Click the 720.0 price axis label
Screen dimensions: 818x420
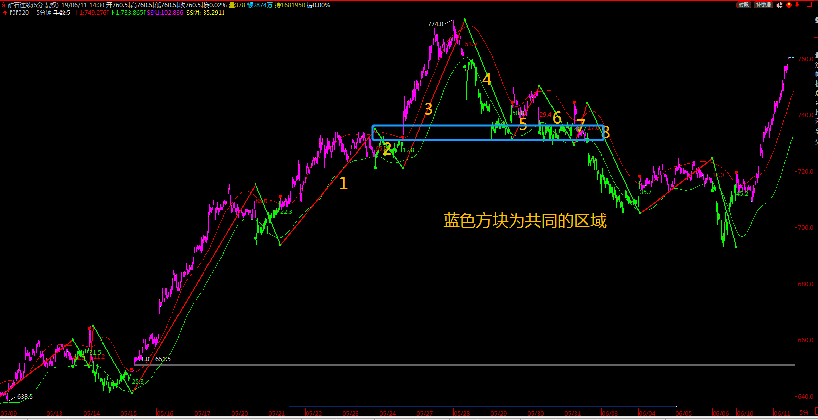coord(806,171)
